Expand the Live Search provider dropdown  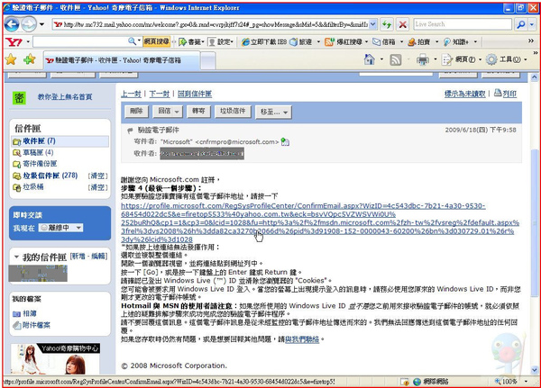coord(532,24)
